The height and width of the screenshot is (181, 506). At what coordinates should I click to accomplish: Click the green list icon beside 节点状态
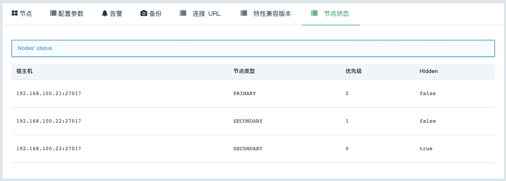(314, 13)
